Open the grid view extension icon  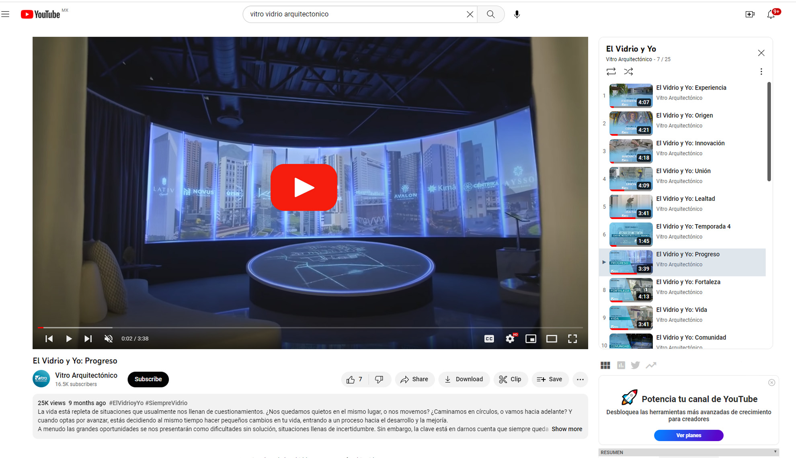[605, 365]
